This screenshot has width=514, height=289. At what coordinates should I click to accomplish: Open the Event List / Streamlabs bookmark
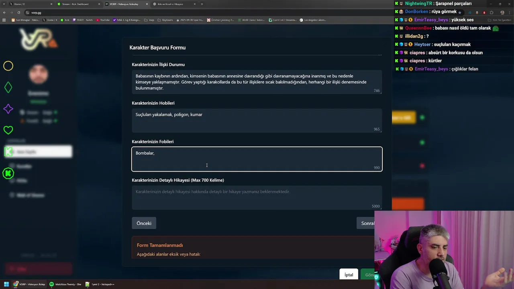click(283, 20)
